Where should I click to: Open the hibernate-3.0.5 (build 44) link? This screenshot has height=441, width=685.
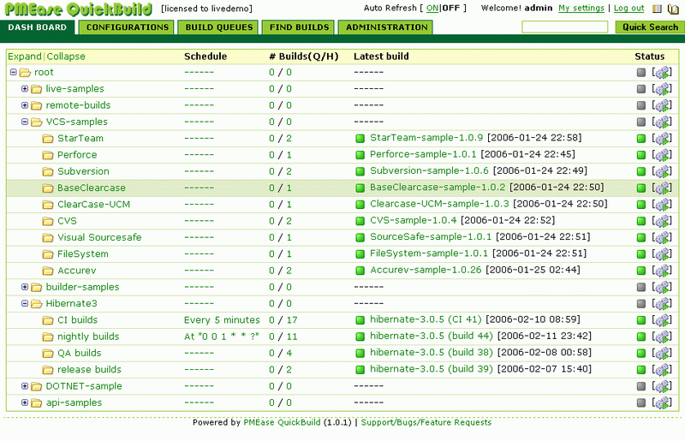432,337
